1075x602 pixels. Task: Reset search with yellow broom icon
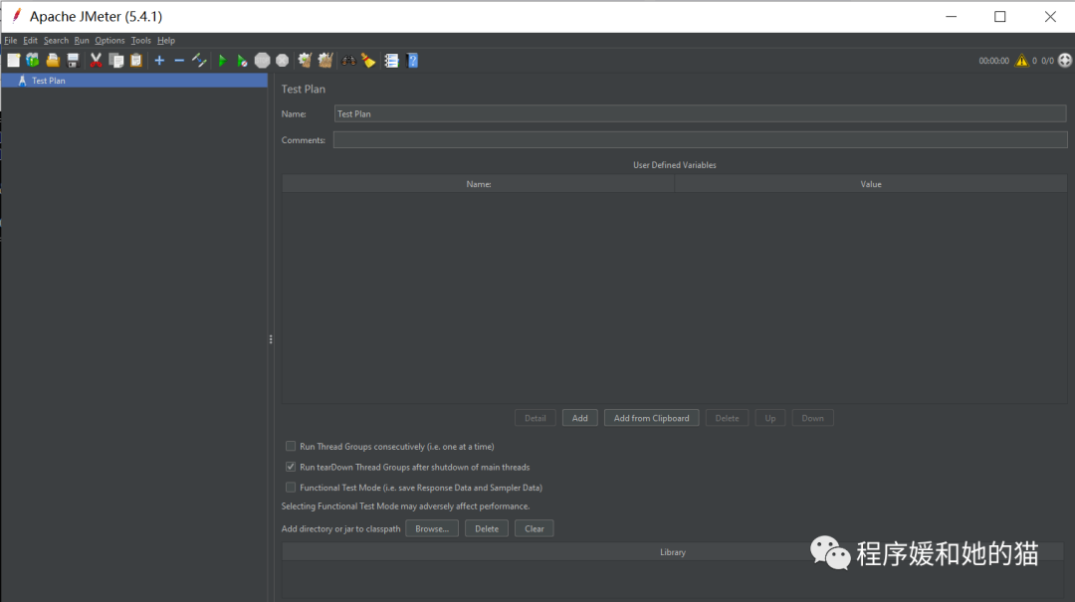point(369,61)
